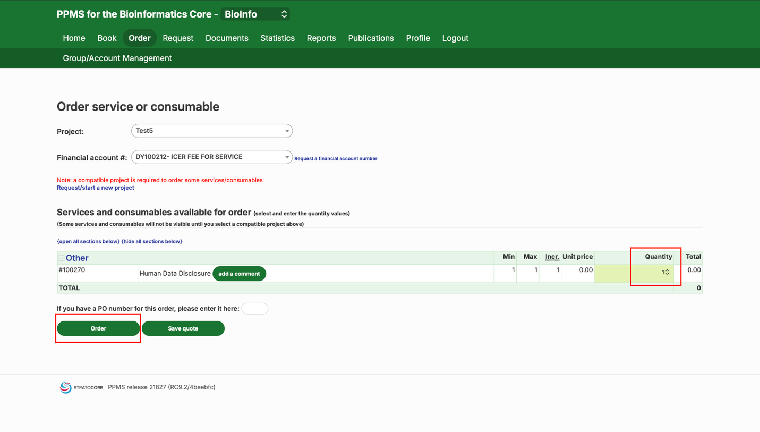Viewport: 760px width, 432px height.
Task: Open the Financial account dropdown
Action: click(x=212, y=157)
